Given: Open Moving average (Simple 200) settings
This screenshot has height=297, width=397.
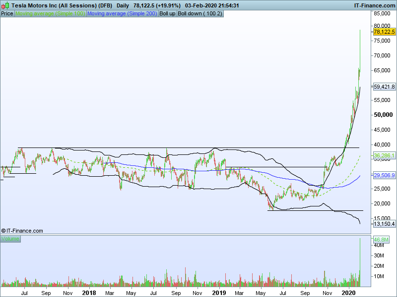Looking at the screenshot, I should click(122, 14).
